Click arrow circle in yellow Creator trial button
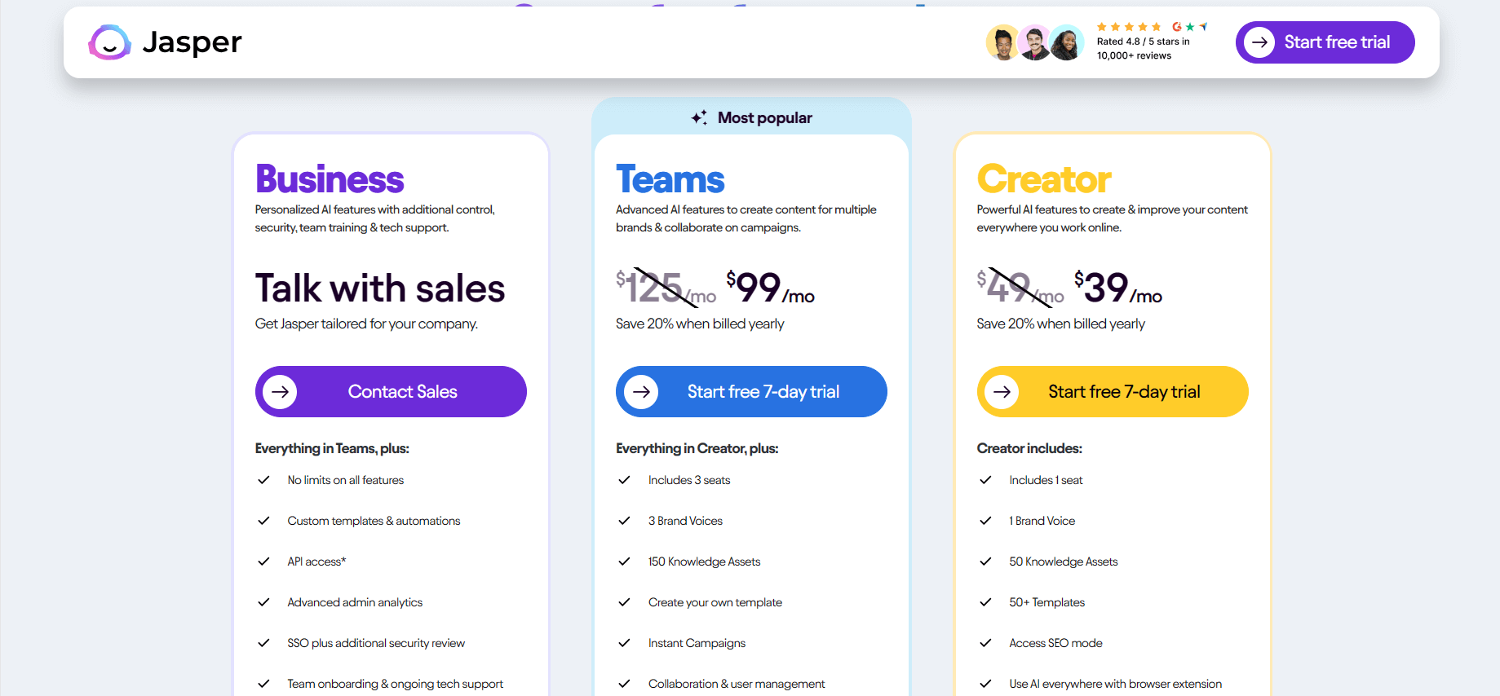Viewport: 1500px width, 696px height. pyautogui.click(x=1002, y=391)
